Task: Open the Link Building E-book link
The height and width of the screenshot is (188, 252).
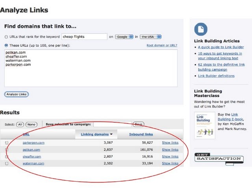Action: click(x=231, y=117)
